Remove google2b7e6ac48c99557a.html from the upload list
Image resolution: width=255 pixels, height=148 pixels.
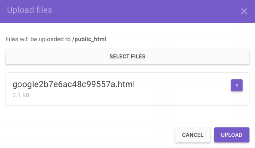tap(237, 85)
